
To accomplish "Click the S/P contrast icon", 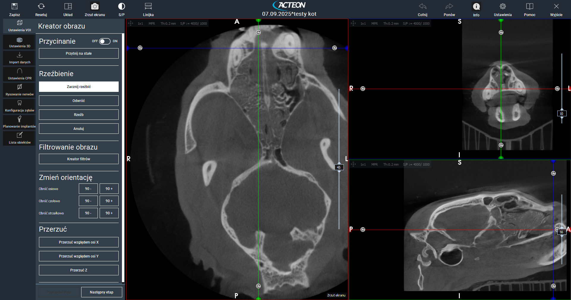I will point(121,7).
